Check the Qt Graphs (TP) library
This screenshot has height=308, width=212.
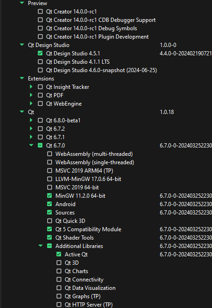point(59,296)
